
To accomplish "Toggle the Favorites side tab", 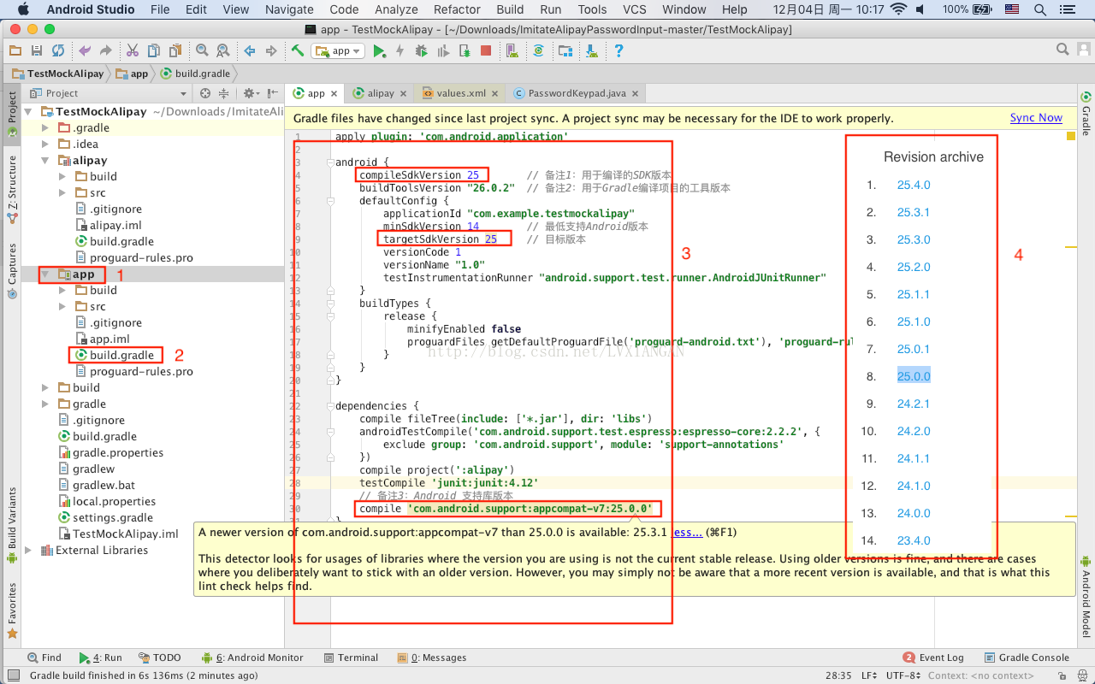I will click(x=12, y=610).
